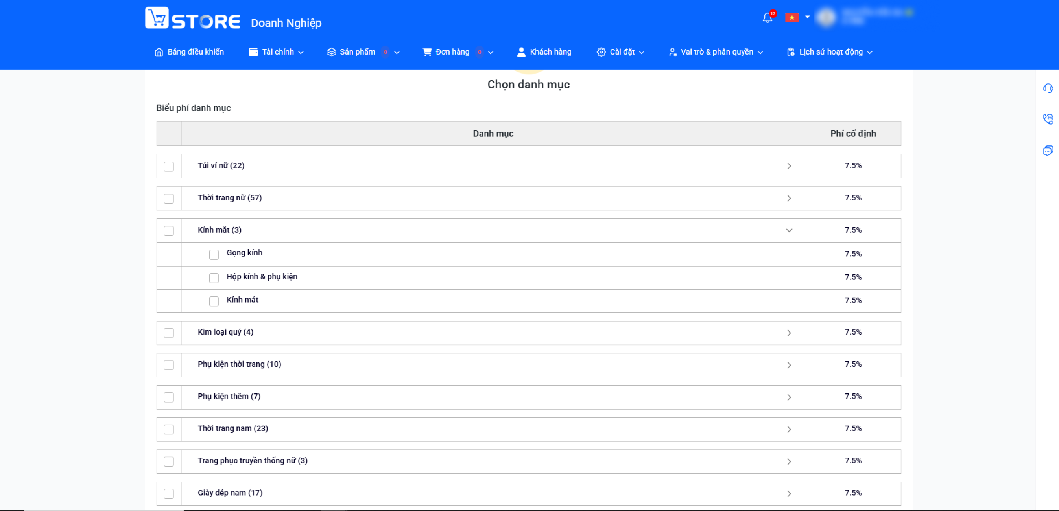Open the chat bubble icon

coord(1048,150)
